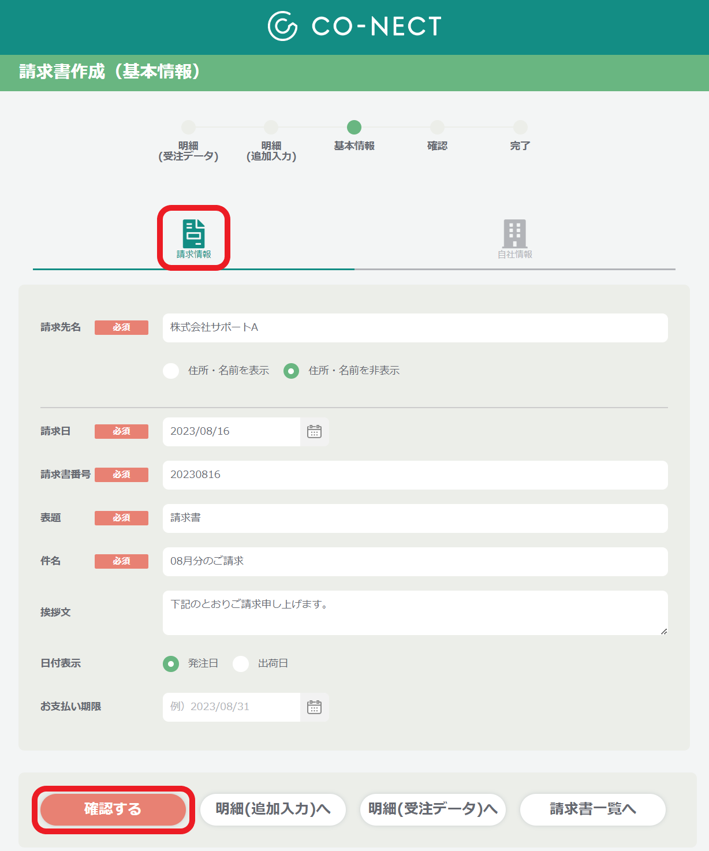Click the 明細(受注データ) step indicator
This screenshot has width=709, height=851.
pos(188,141)
